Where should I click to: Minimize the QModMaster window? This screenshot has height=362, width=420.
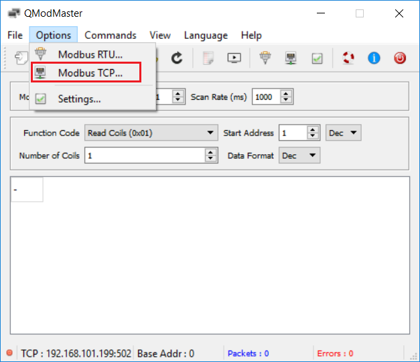coord(321,13)
